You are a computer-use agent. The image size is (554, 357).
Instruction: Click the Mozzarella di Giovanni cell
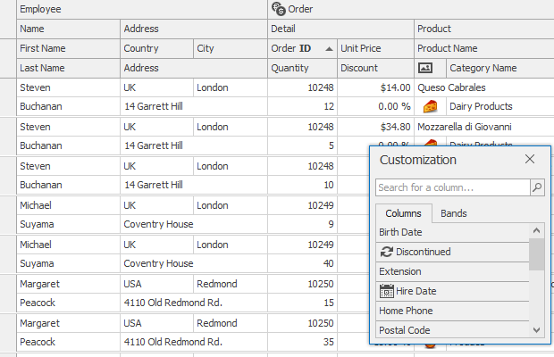(484, 127)
